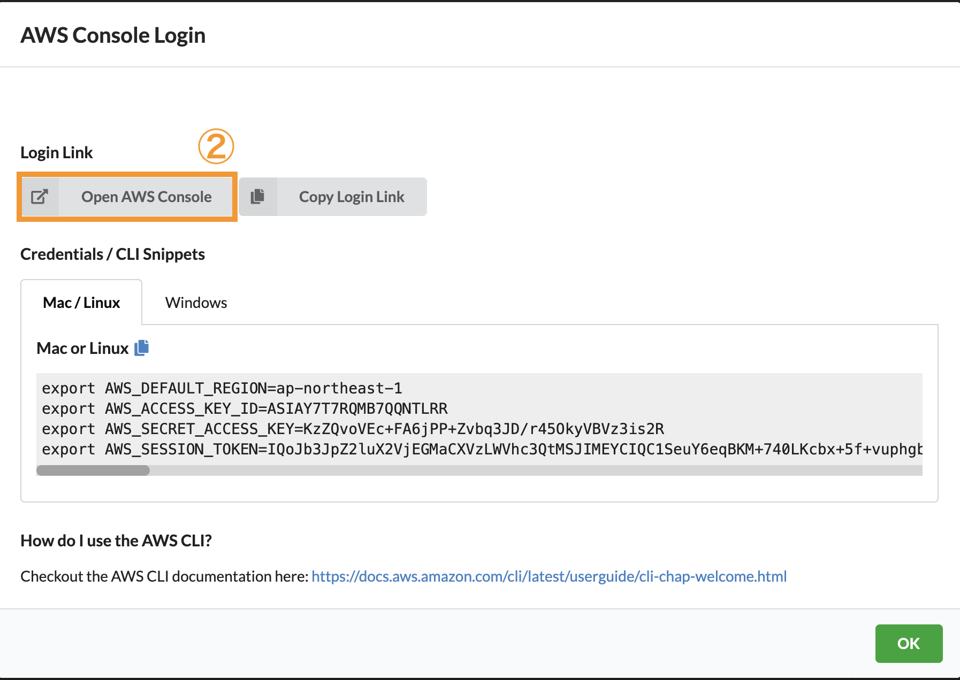This screenshot has height=680, width=960.
Task: Click the How do I use the AWS CLI? heading
Action: pyautogui.click(x=116, y=540)
